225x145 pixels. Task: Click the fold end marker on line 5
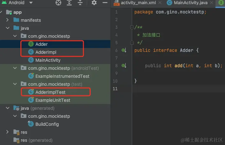pos(132,43)
